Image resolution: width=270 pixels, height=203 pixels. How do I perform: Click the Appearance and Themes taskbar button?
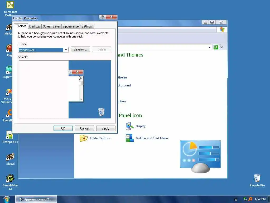pos(36,199)
